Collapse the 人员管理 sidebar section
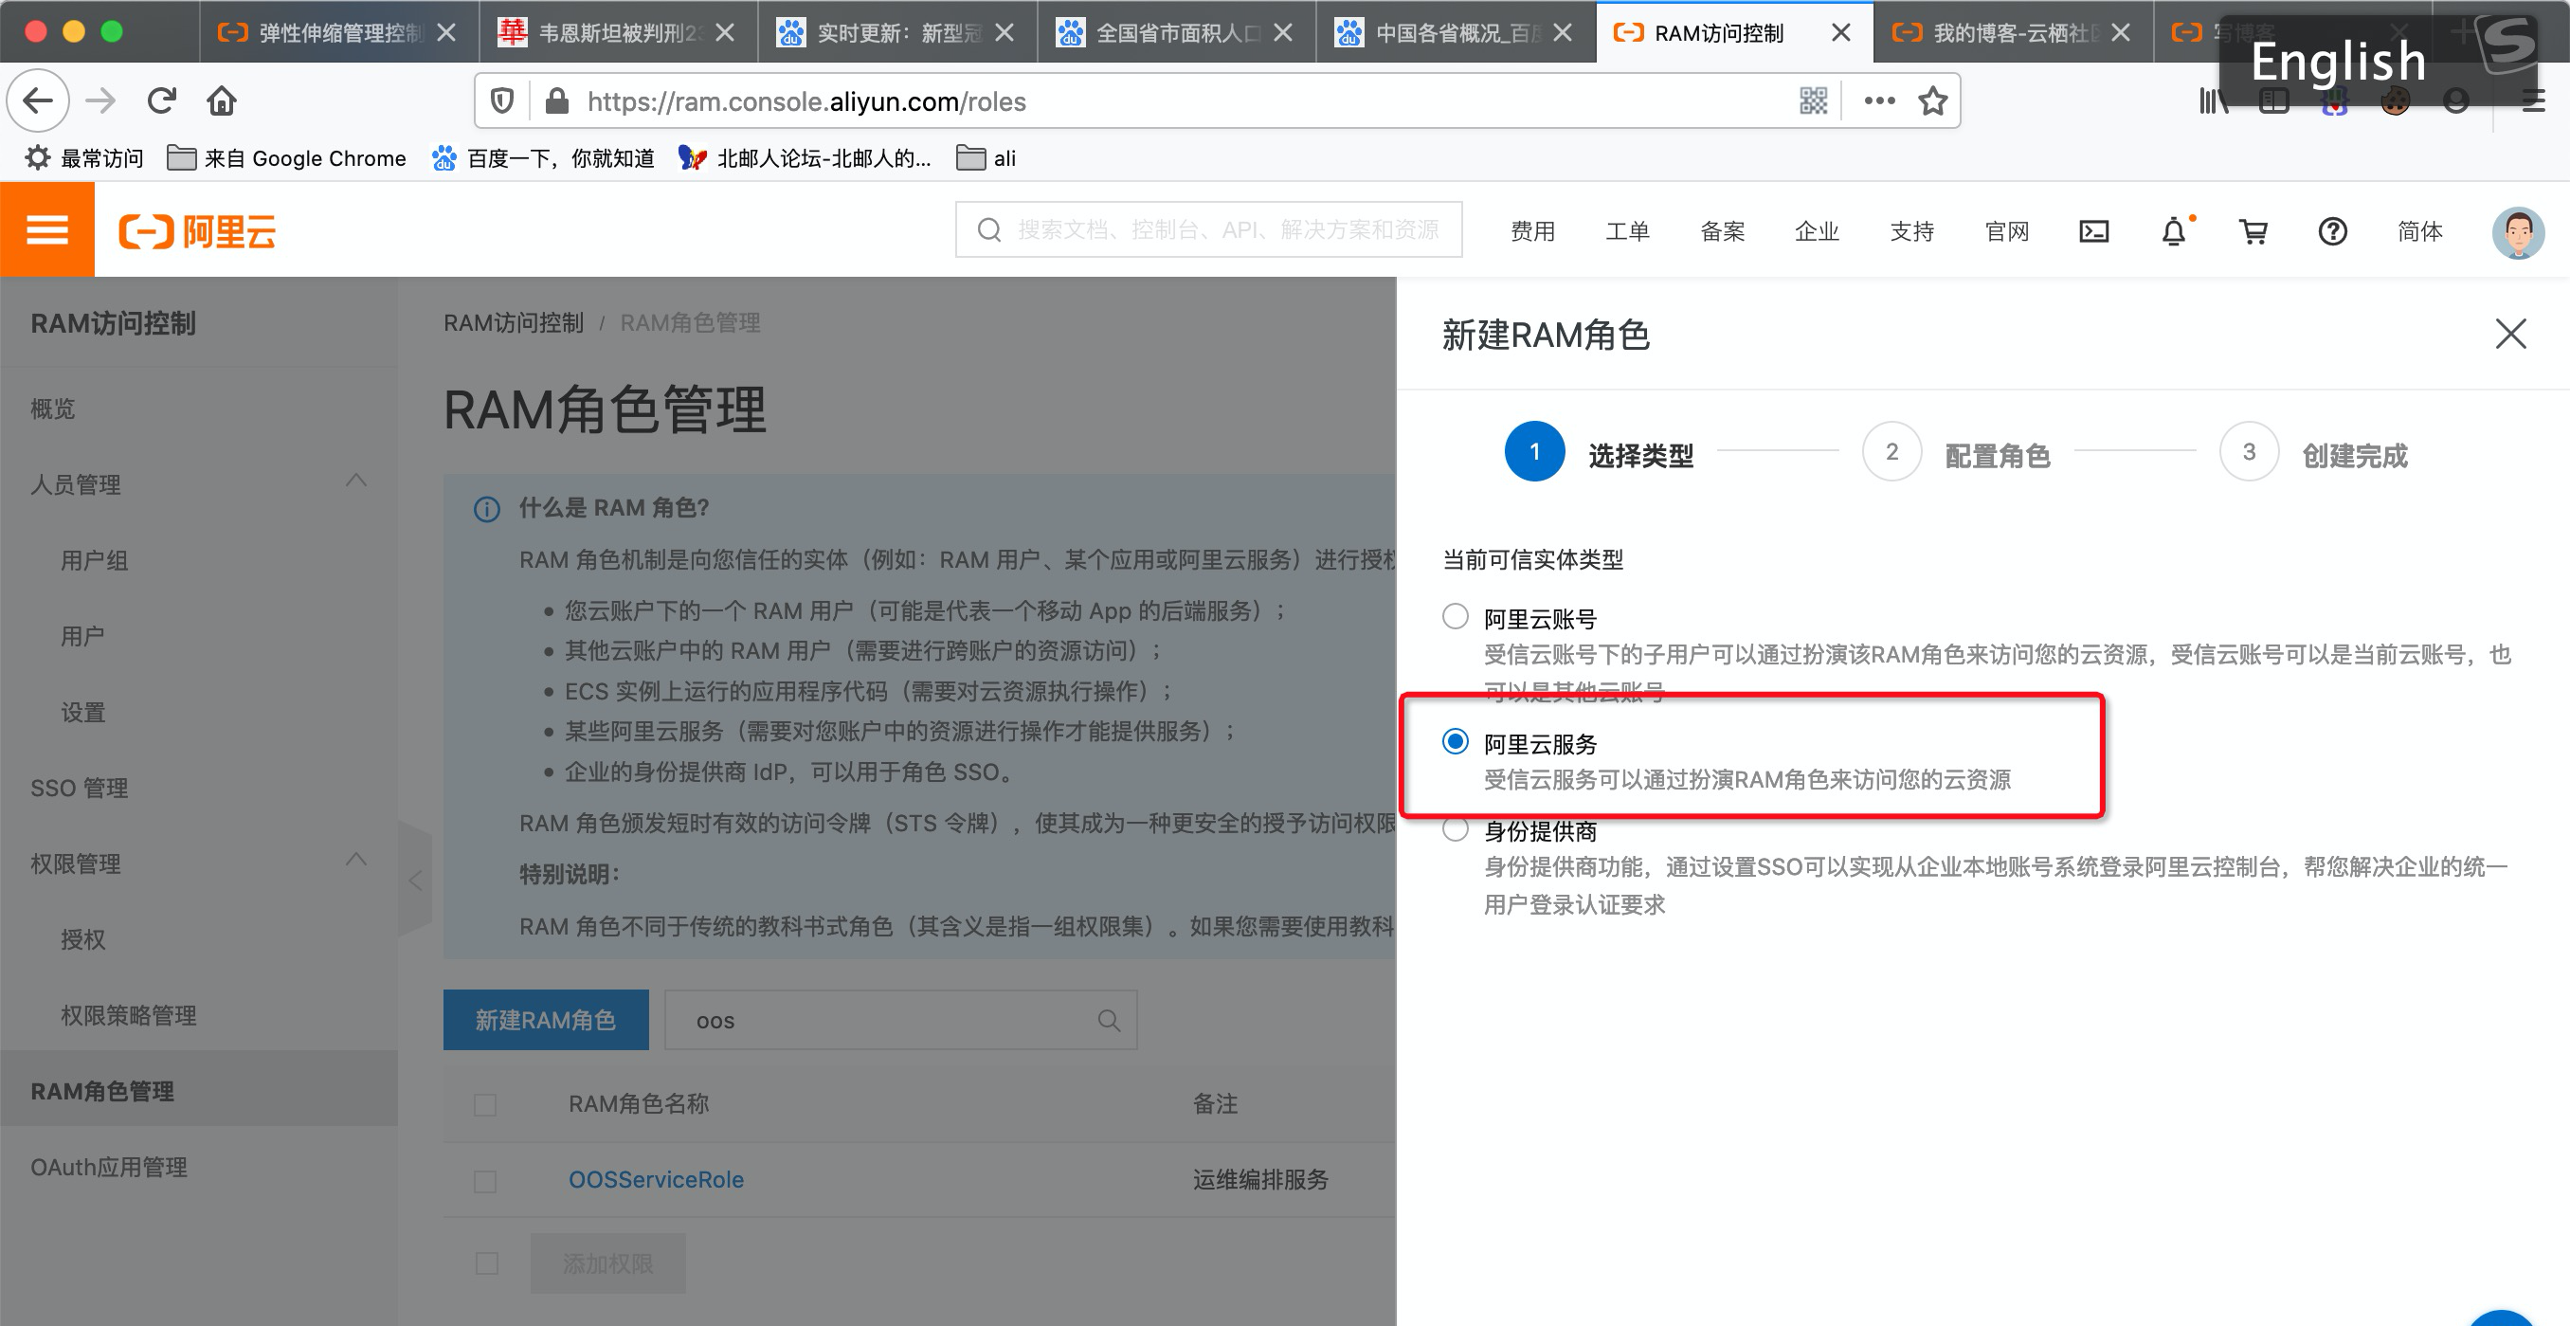 pyautogui.click(x=356, y=481)
